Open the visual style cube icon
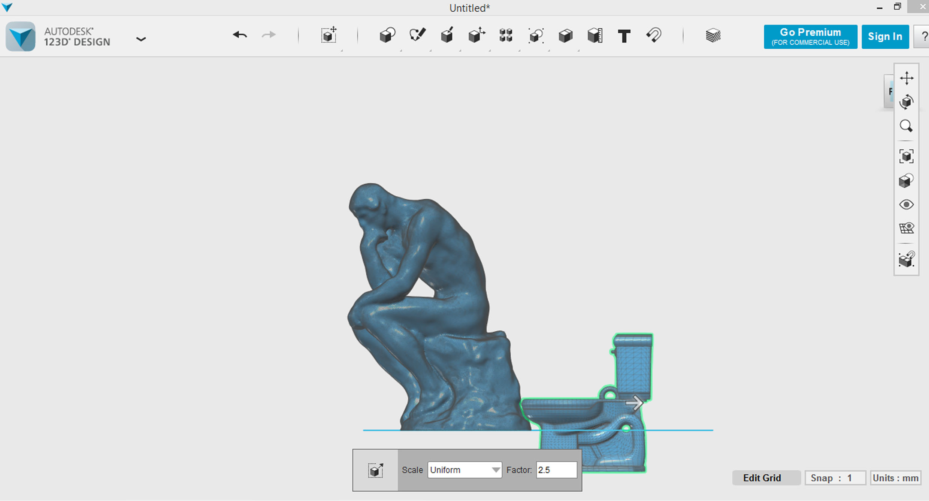Viewport: 929px width, 501px height. (907, 181)
